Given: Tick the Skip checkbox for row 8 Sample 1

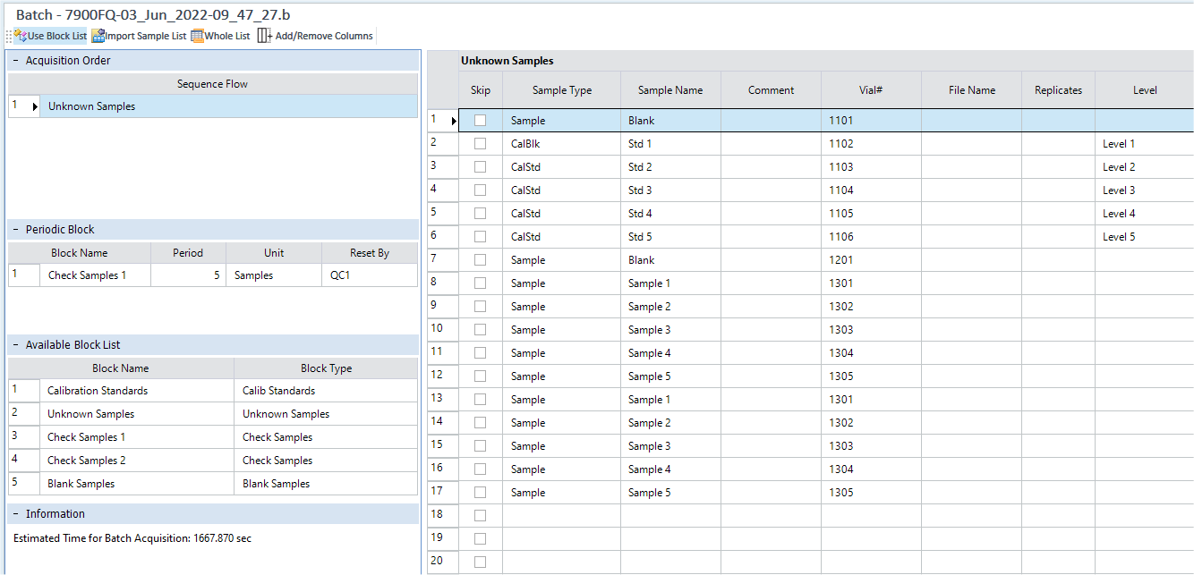Looking at the screenshot, I should pyautogui.click(x=481, y=283).
